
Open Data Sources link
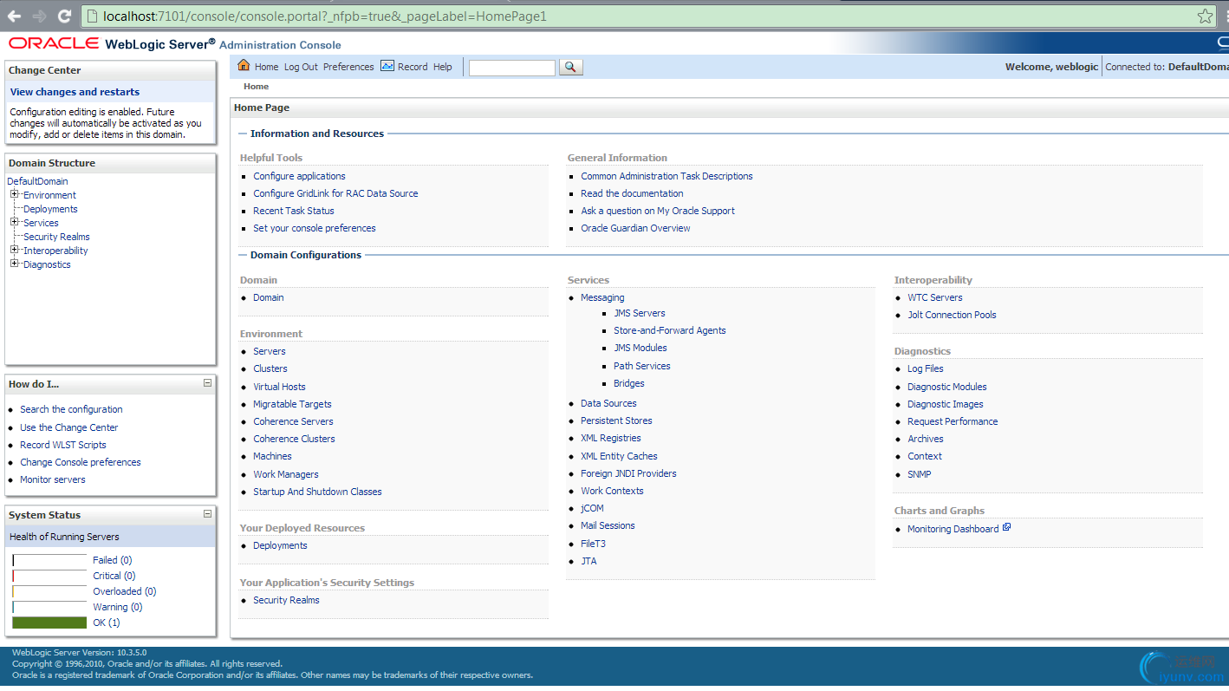[608, 403]
